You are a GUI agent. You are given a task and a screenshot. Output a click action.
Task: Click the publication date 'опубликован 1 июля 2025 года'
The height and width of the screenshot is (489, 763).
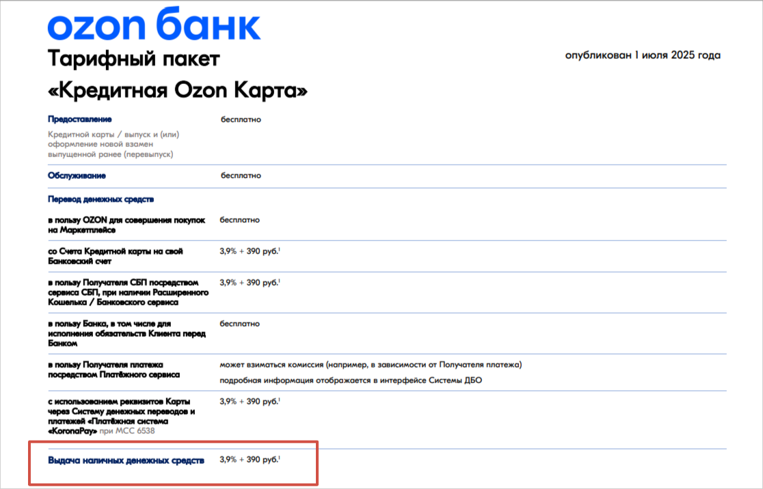(x=643, y=55)
